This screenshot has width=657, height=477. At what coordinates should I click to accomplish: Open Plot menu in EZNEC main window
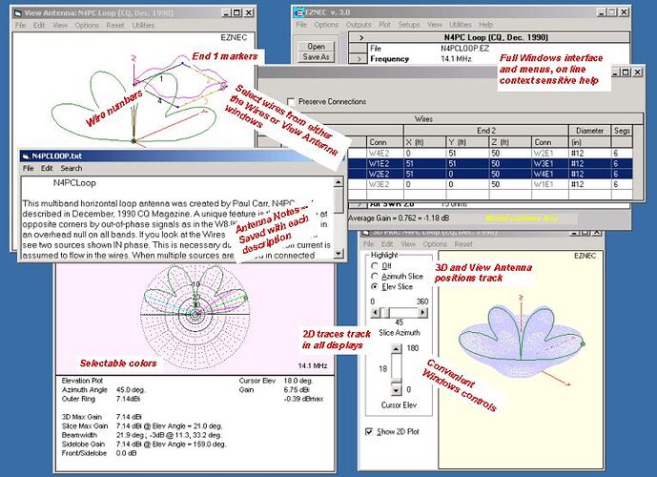tap(384, 25)
